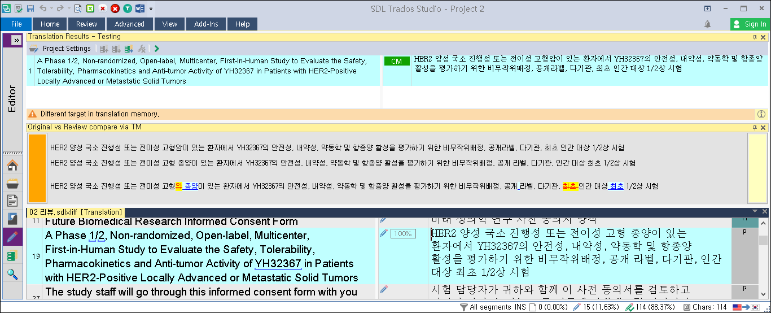This screenshot has width=771, height=313.
Task: Open the Add-Ins ribbon tab
Action: tap(207, 24)
